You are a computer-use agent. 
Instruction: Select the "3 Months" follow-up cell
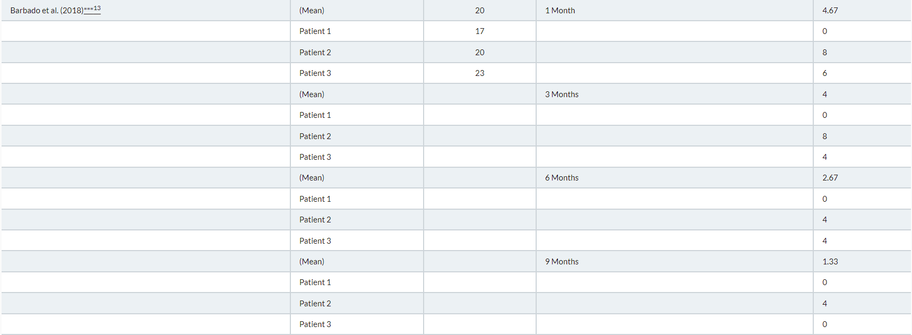point(562,95)
